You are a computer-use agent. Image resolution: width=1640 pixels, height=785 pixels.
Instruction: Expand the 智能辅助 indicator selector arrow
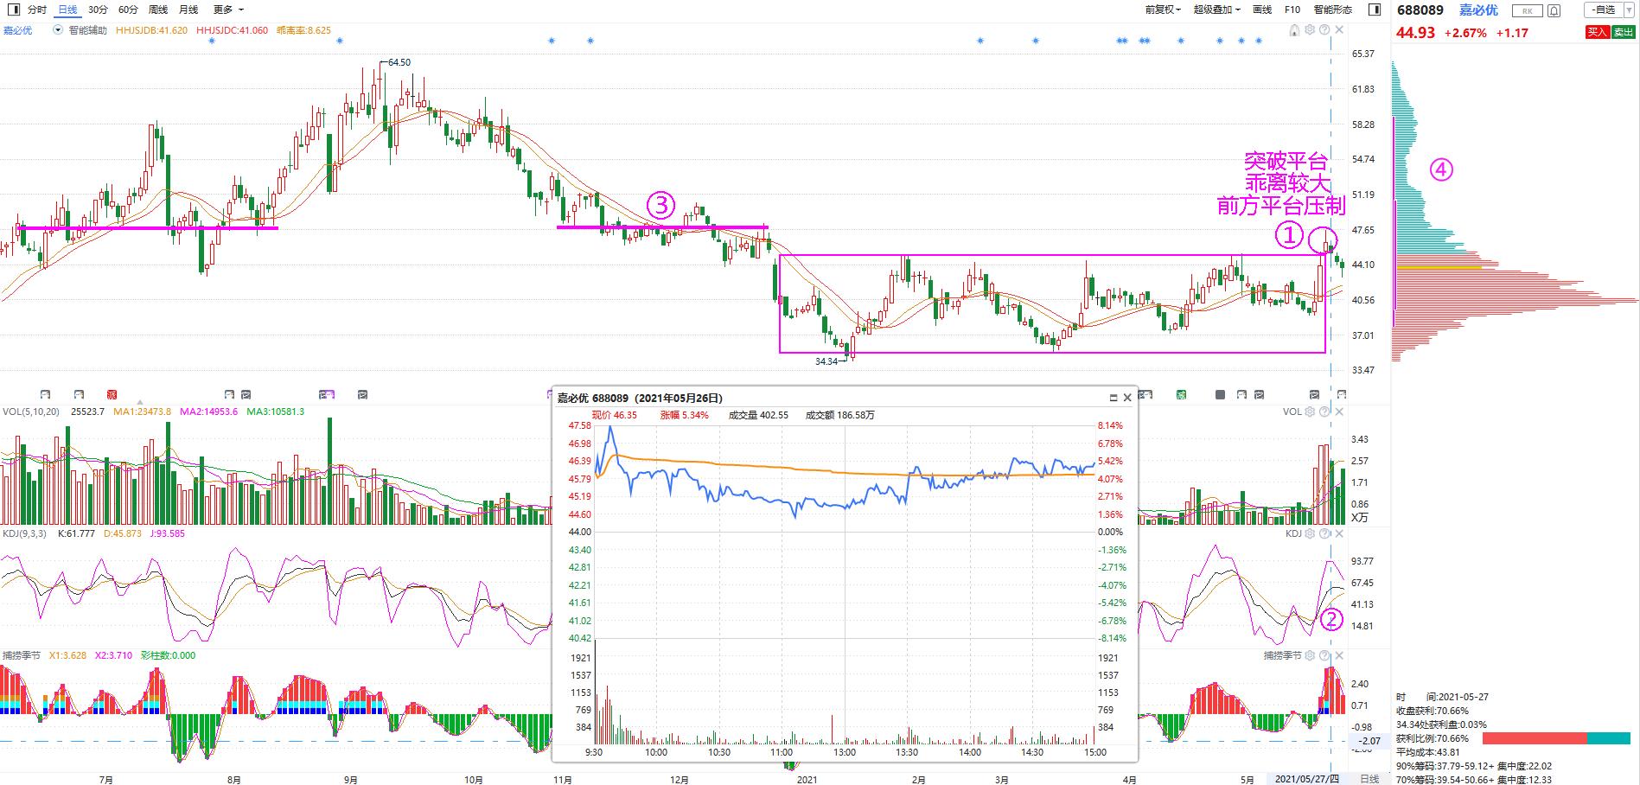pyautogui.click(x=58, y=29)
